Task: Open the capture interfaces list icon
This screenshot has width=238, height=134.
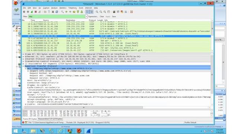Action: pyautogui.click(x=24, y=12)
